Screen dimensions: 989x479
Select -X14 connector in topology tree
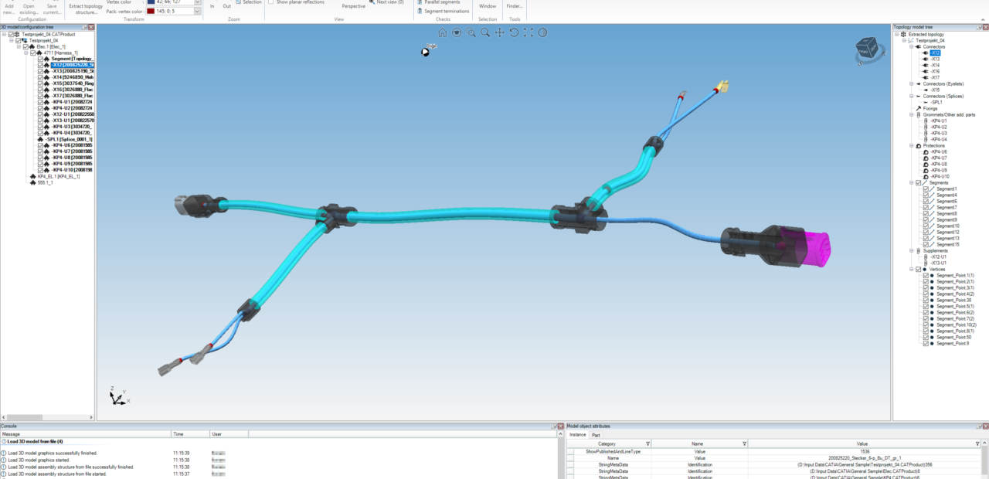click(935, 66)
